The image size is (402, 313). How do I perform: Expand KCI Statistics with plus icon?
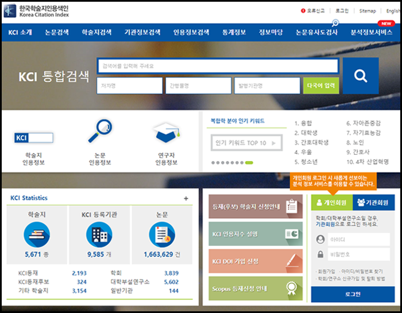[185, 198]
